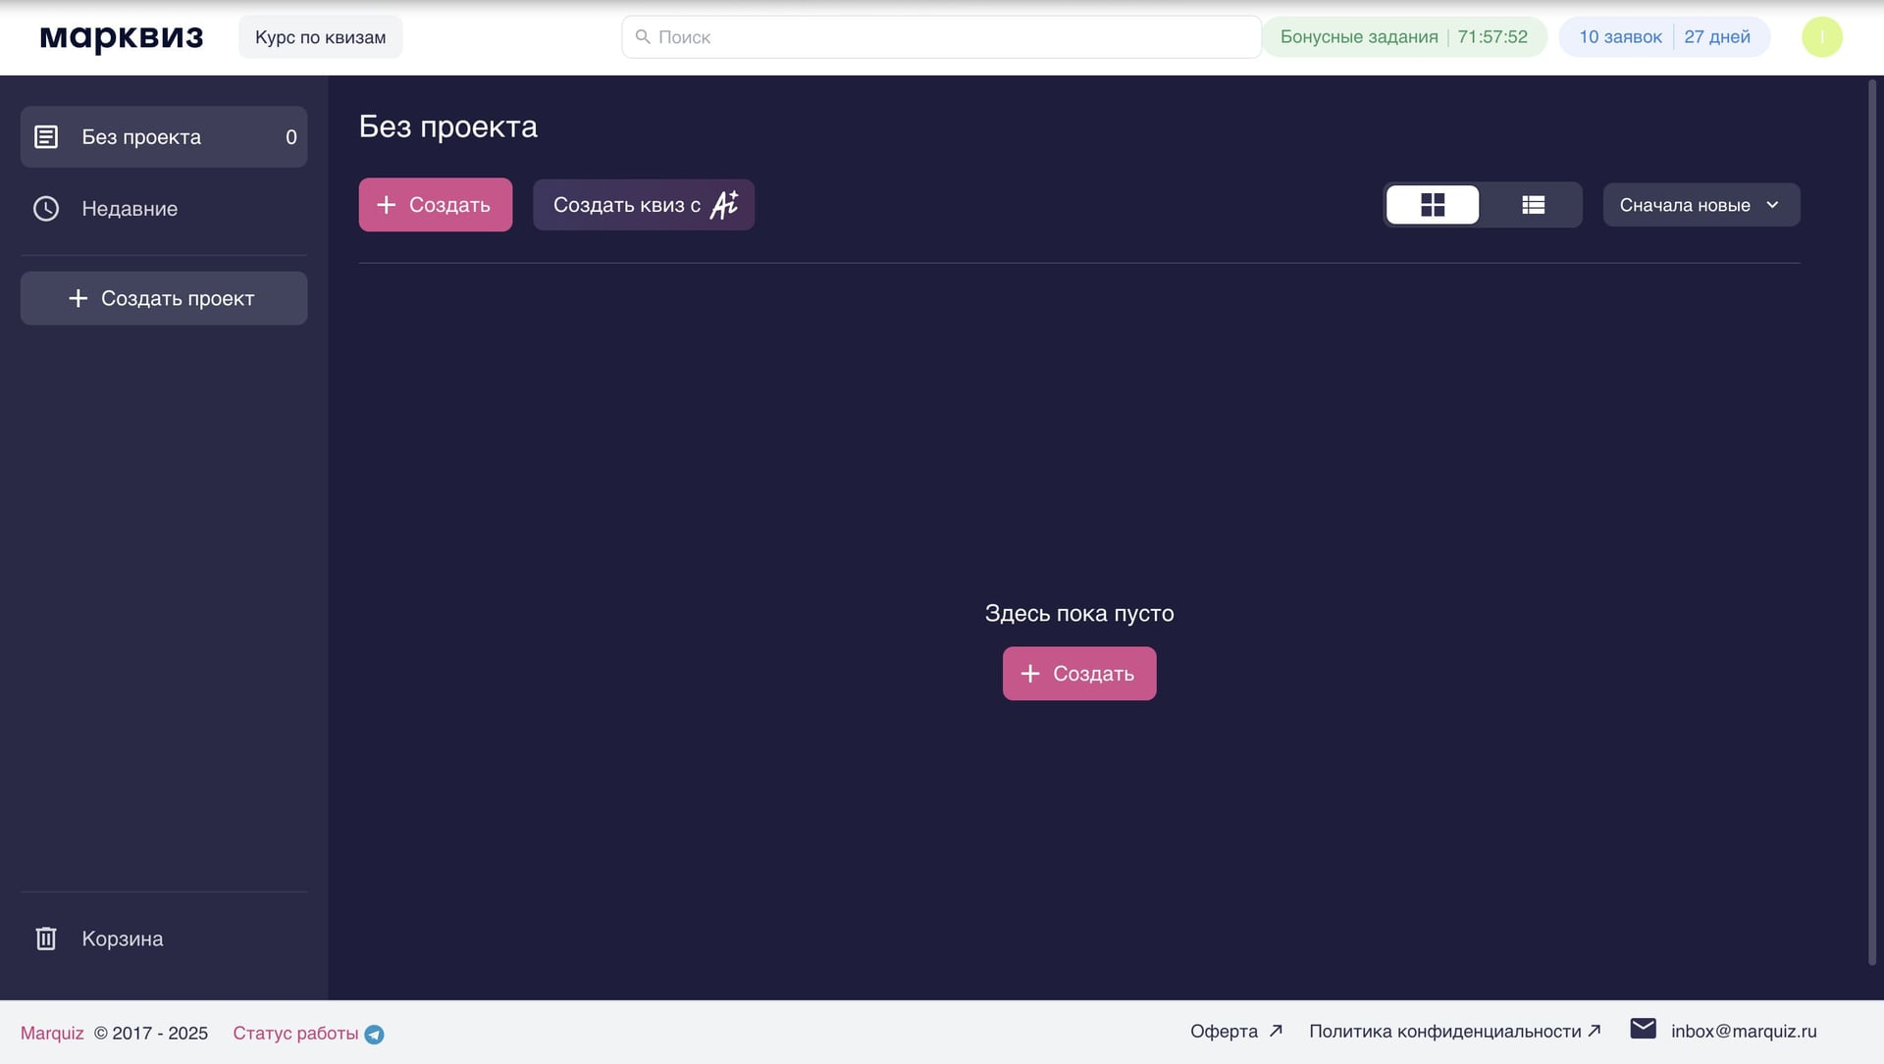
Task: Open the Бонусные задания timer panel
Action: (1403, 37)
